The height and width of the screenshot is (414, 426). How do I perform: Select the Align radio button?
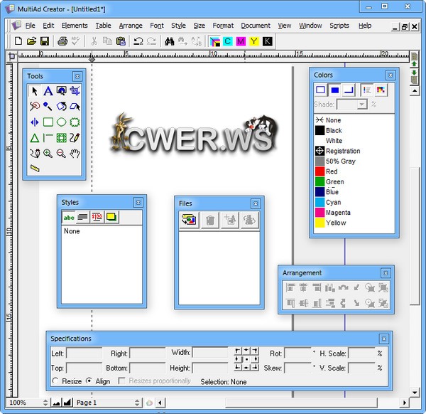pos(89,381)
